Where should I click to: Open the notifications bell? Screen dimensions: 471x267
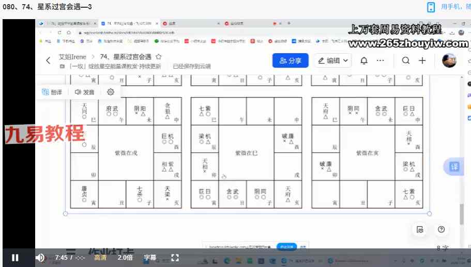(364, 60)
